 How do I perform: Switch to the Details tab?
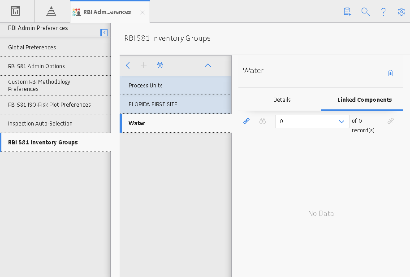282,100
